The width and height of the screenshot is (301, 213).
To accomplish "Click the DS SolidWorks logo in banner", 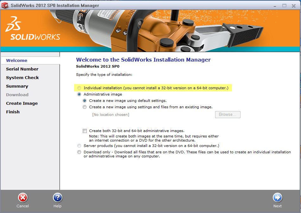I will click(33, 28).
